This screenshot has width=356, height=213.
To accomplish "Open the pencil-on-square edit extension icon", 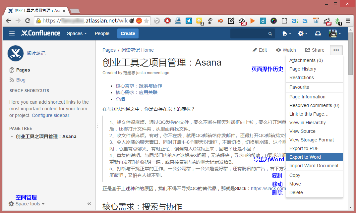I will tap(231, 21).
